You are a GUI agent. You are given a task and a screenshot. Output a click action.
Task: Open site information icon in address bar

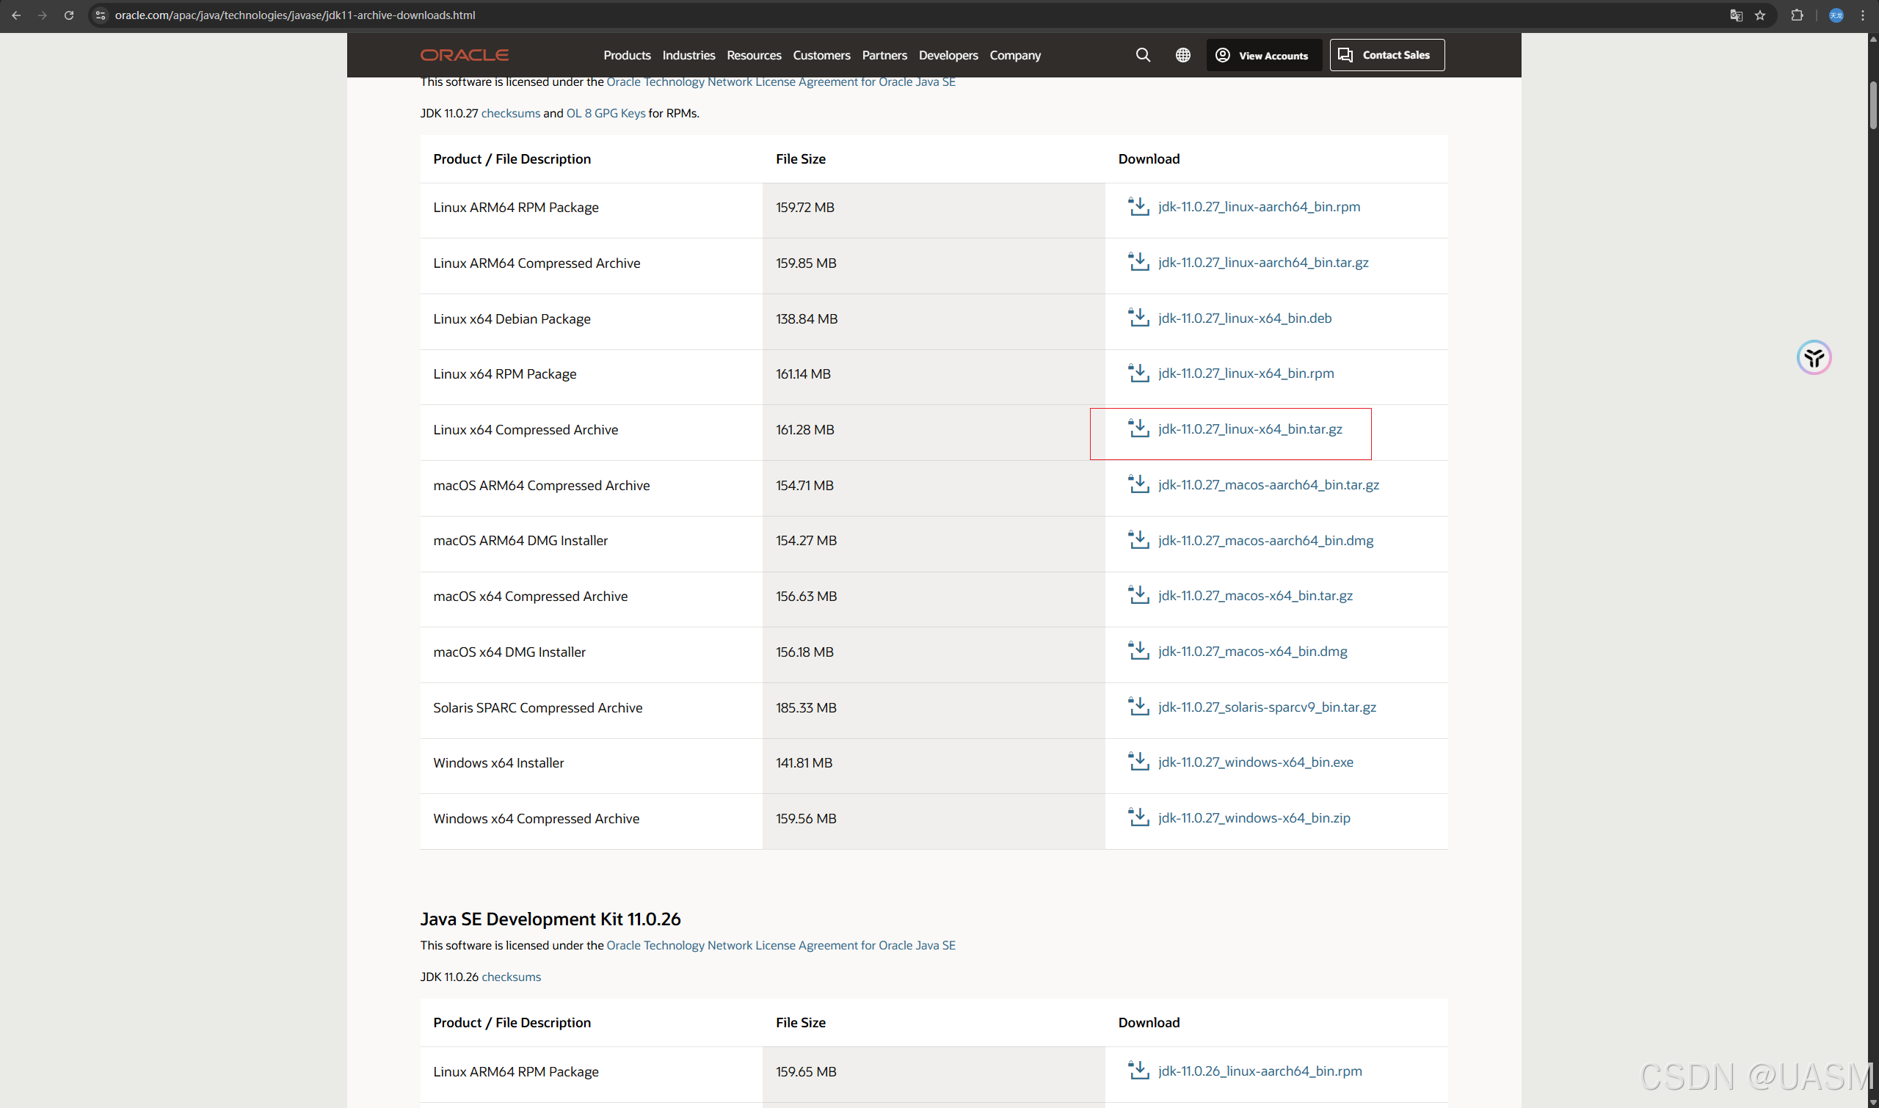[x=101, y=15]
